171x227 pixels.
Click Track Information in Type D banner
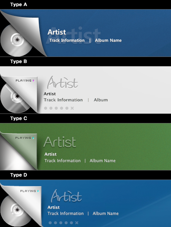click(x=66, y=213)
